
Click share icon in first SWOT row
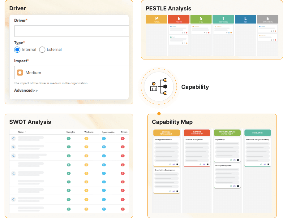coord(13,138)
